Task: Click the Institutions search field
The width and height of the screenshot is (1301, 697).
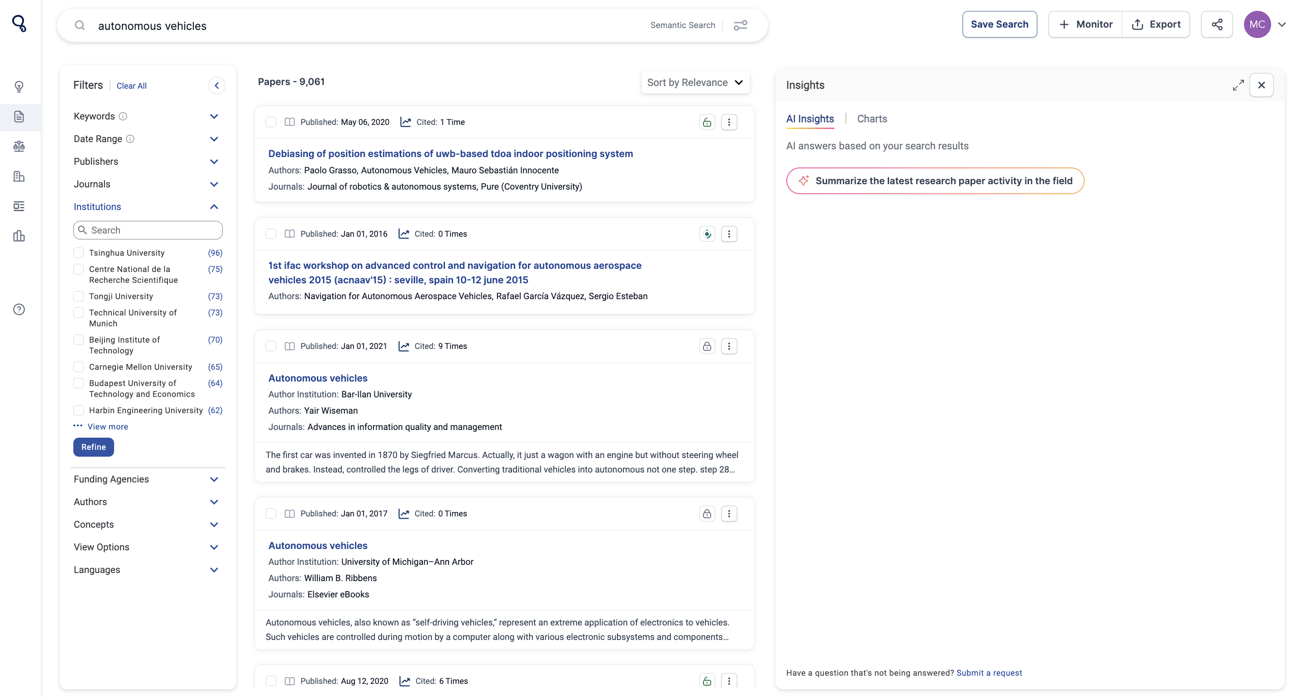Action: [148, 230]
